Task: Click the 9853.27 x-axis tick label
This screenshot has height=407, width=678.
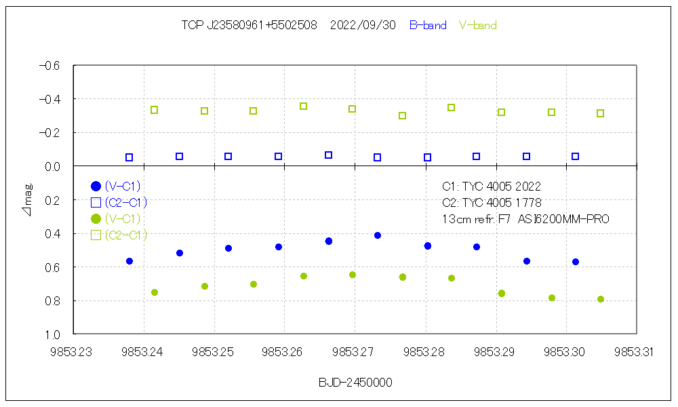Action: point(355,351)
